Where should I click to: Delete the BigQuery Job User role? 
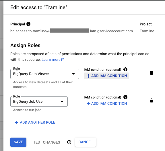tap(152, 100)
